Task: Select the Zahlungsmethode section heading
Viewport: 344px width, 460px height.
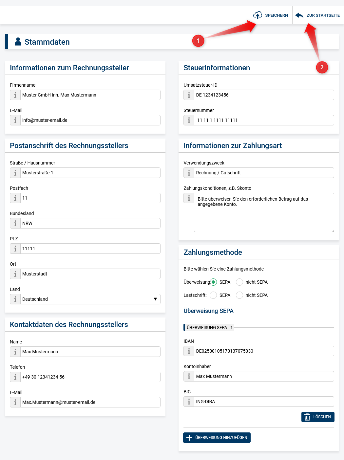Action: (213, 252)
